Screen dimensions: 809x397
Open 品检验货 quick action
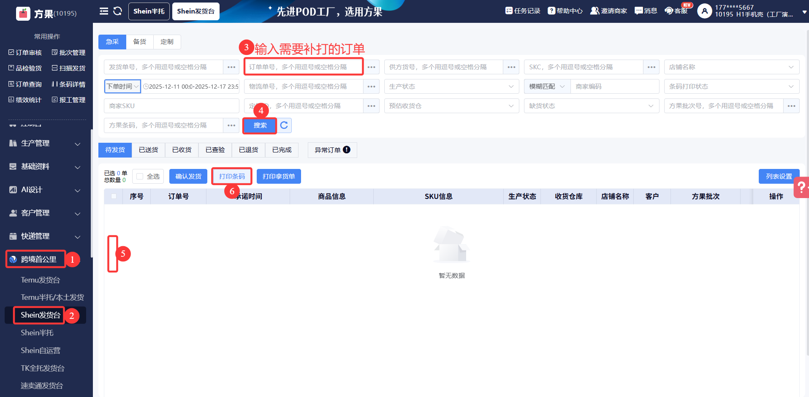25,68
